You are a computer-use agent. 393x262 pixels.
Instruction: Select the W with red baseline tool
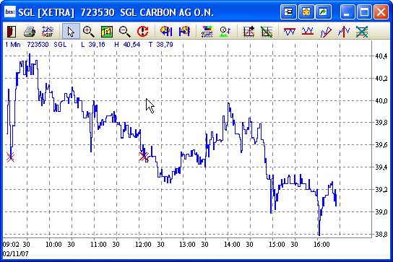[308, 32]
